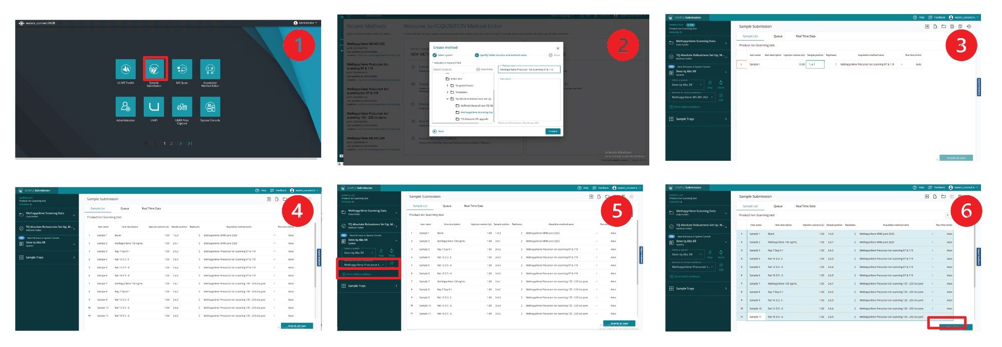This screenshot has height=347, width=1002.
Task: Click Help in step 3 header
Action: coord(919,18)
